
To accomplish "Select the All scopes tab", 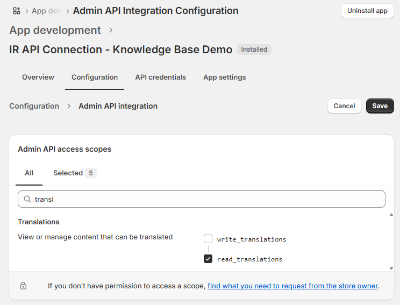I will pyautogui.click(x=29, y=173).
